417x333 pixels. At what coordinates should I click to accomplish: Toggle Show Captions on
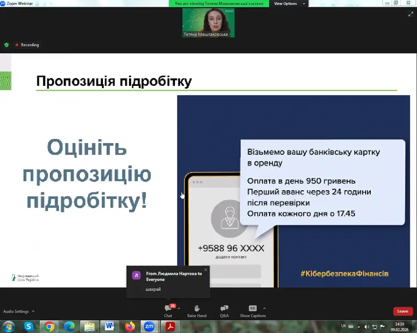pos(253,311)
